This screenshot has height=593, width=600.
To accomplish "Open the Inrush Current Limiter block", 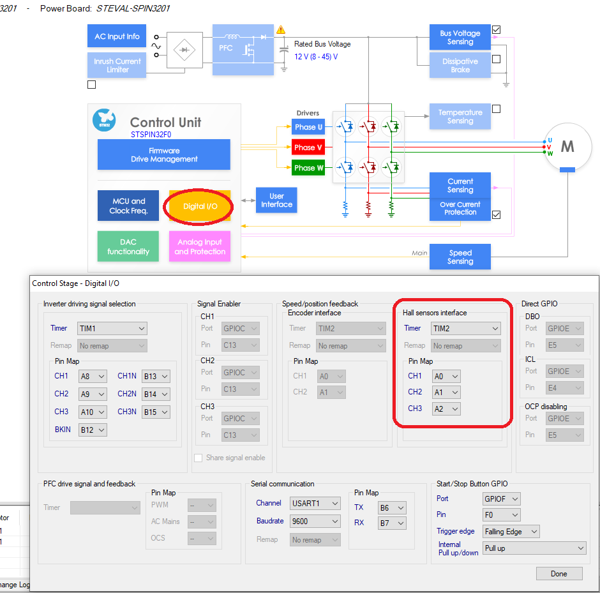I will tap(117, 65).
